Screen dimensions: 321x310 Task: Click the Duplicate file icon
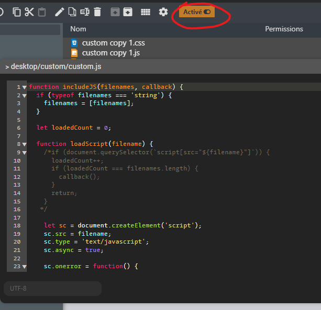[x=72, y=12]
